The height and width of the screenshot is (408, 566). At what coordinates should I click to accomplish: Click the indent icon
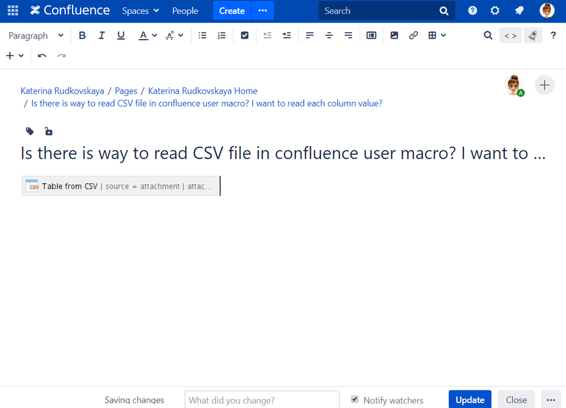pos(287,35)
